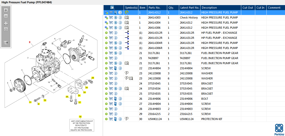Select callout 28 on the diagram
This screenshot has height=136, width=285.
tap(87, 88)
